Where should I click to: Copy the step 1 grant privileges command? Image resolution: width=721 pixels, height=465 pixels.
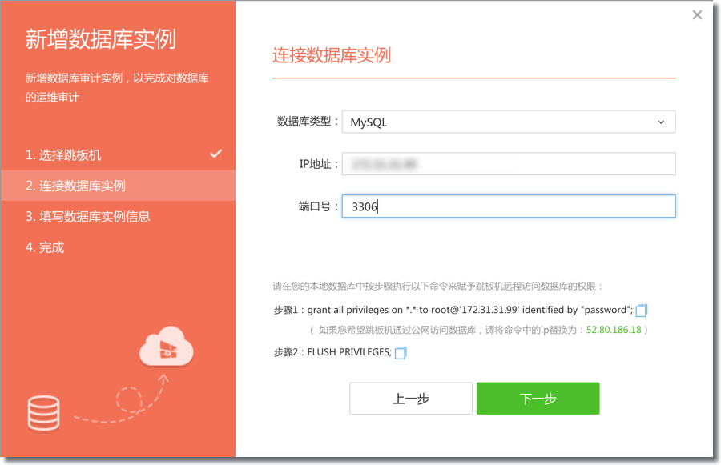click(640, 311)
